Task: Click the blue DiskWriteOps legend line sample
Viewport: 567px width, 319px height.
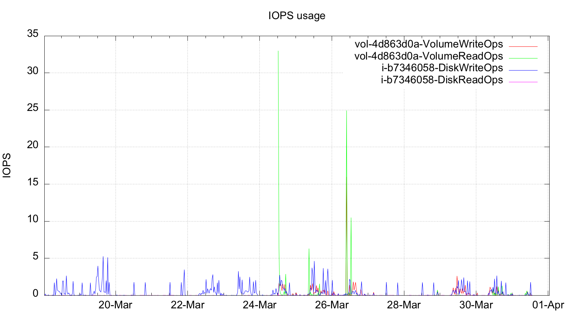Action: click(x=523, y=70)
